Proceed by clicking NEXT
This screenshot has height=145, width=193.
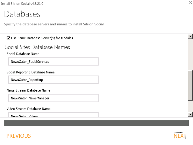[180, 136]
